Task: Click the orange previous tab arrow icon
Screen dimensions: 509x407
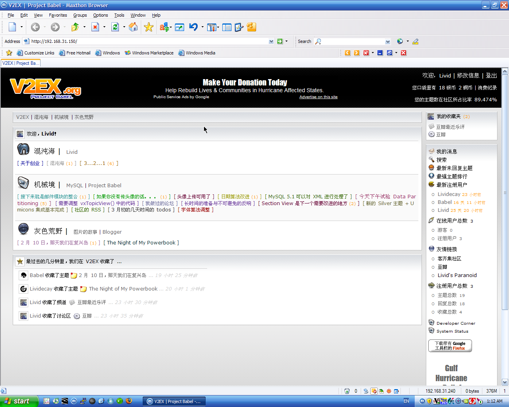Action: point(348,53)
